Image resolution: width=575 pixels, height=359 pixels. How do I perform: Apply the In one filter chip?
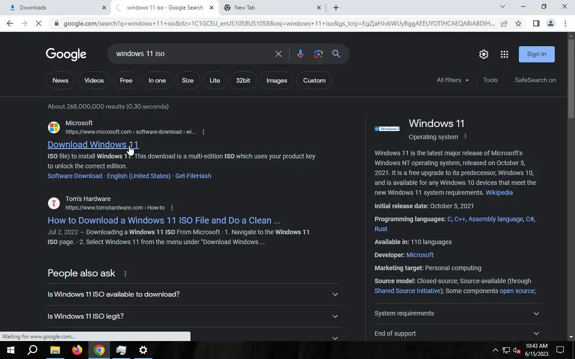click(x=157, y=80)
